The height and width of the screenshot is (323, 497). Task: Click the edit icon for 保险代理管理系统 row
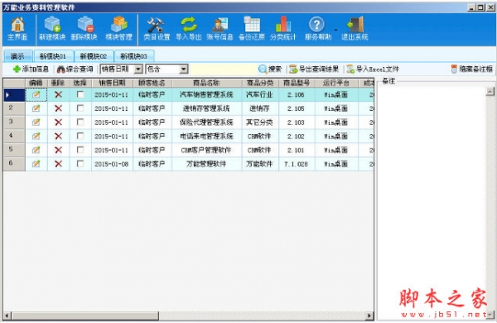pos(36,123)
